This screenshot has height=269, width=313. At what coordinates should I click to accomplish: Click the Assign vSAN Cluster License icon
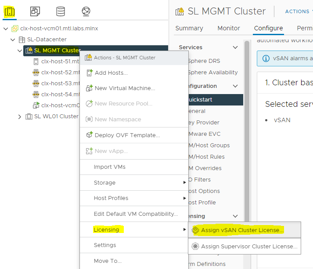tap(195, 230)
